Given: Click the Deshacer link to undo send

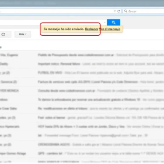Looking at the screenshot, I should pos(92,29).
